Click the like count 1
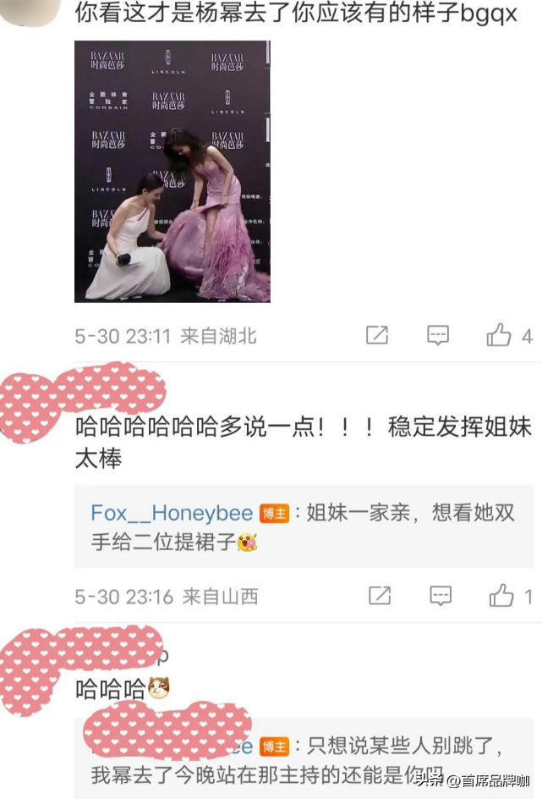 tap(528, 597)
